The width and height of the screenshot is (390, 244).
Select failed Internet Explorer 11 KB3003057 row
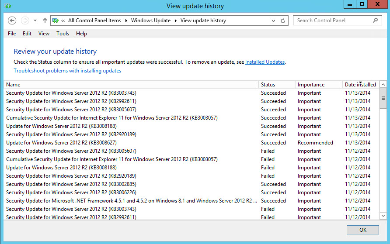192,159
